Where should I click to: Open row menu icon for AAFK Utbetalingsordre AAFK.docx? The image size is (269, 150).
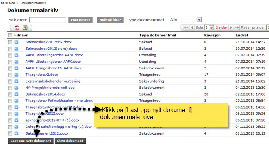click(x=16, y=55)
